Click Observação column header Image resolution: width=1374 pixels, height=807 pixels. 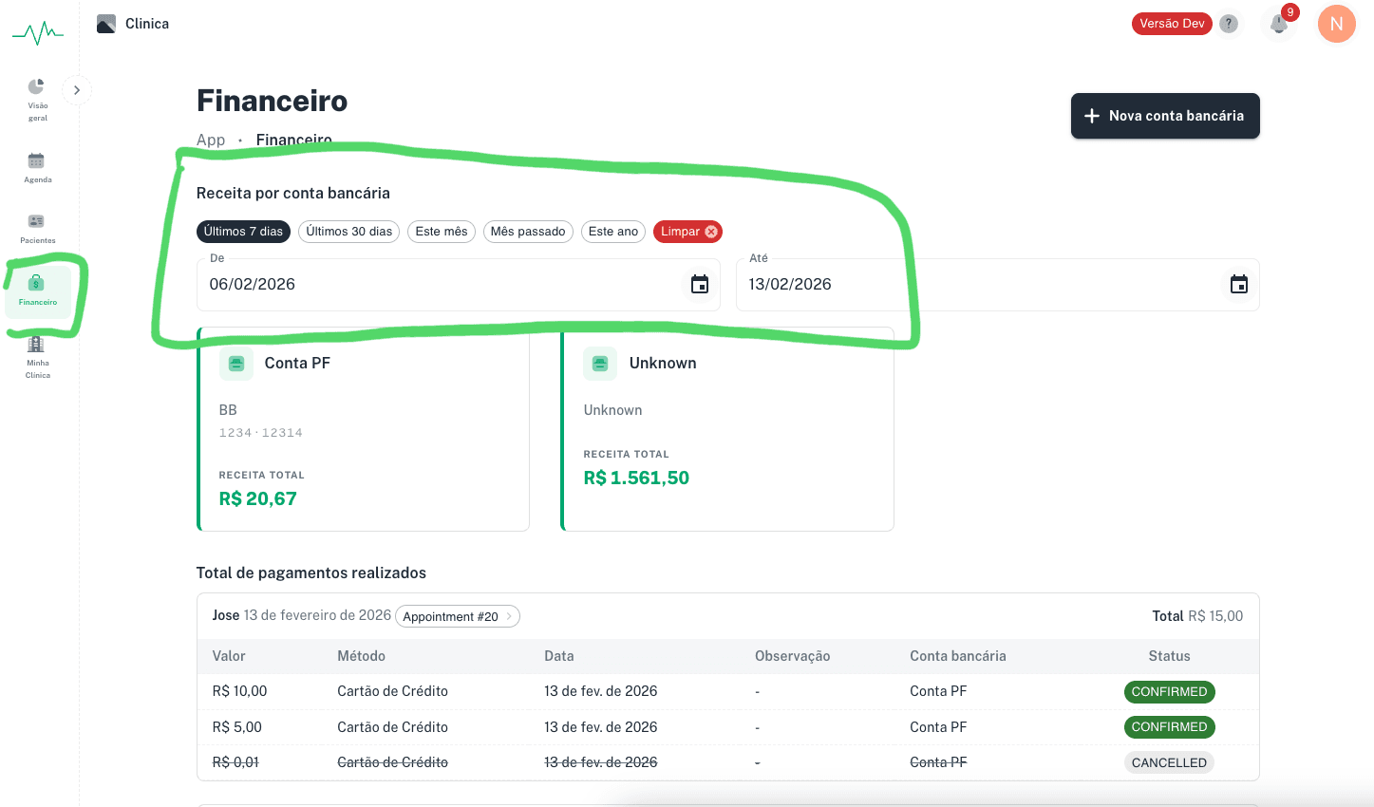click(x=793, y=656)
